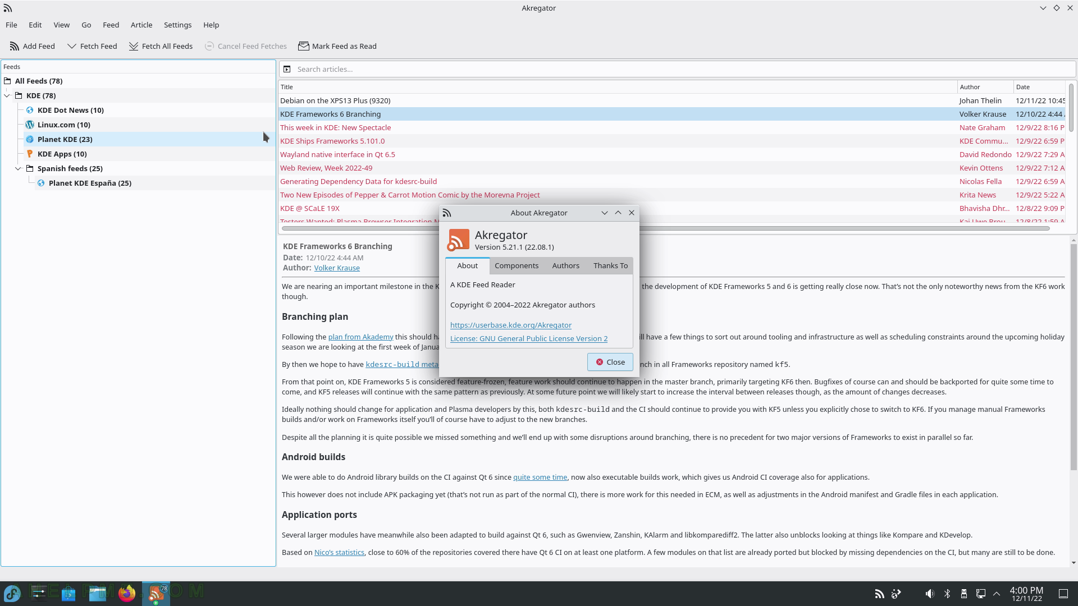This screenshot has height=606, width=1078.
Task: Open the Article menu
Action: coord(141,25)
